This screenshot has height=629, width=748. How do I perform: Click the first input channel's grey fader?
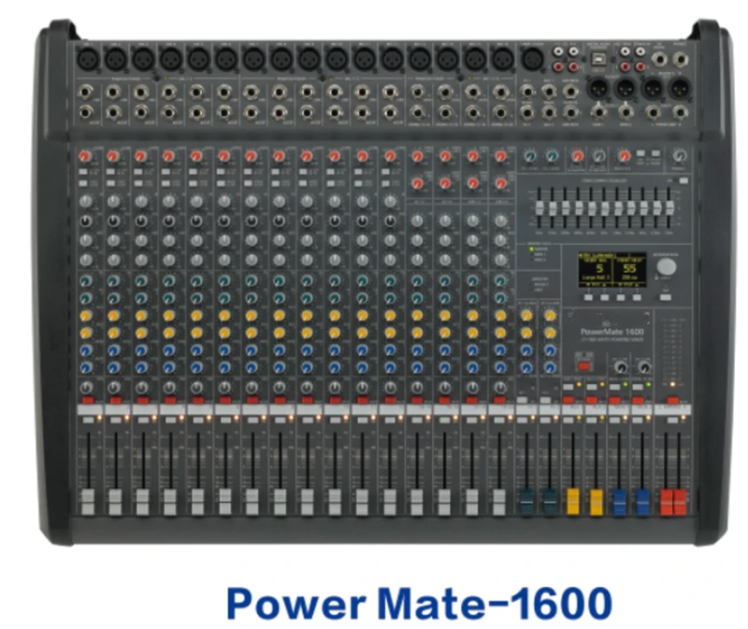click(x=88, y=502)
